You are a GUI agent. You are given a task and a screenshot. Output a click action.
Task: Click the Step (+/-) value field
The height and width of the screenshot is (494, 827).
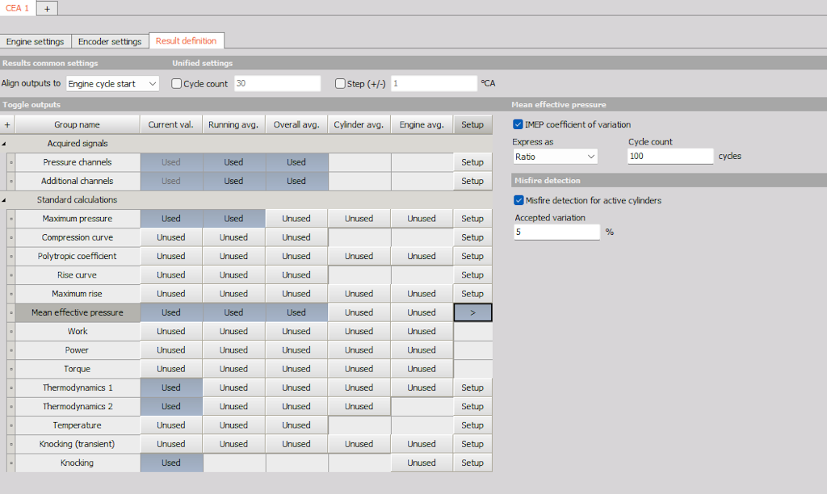[x=434, y=83]
